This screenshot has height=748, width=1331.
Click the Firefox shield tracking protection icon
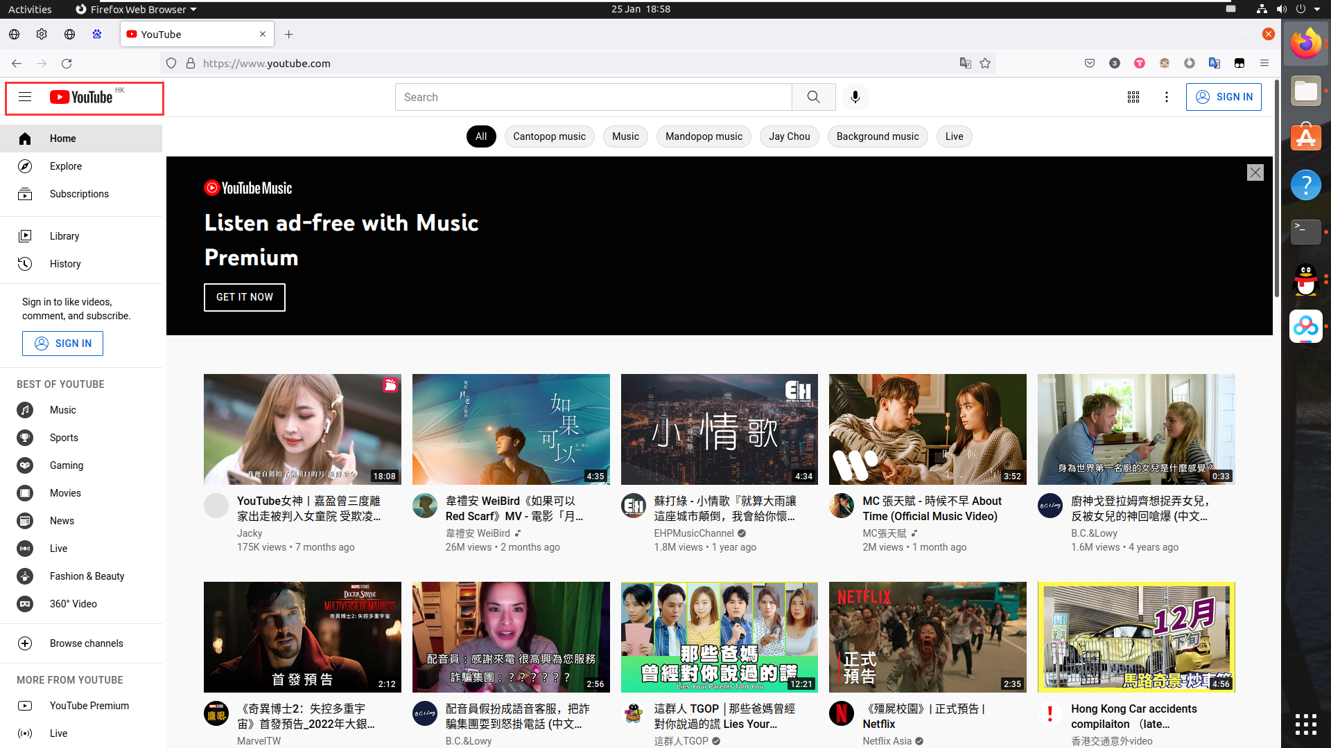coord(171,63)
